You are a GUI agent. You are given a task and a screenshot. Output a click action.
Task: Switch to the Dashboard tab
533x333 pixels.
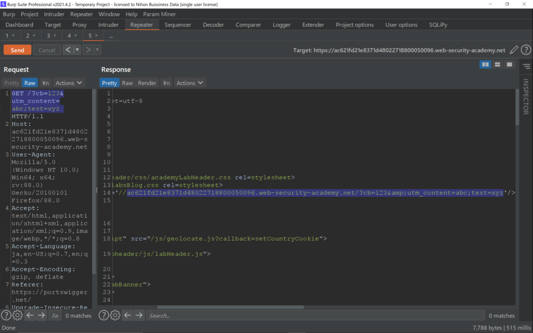point(20,25)
